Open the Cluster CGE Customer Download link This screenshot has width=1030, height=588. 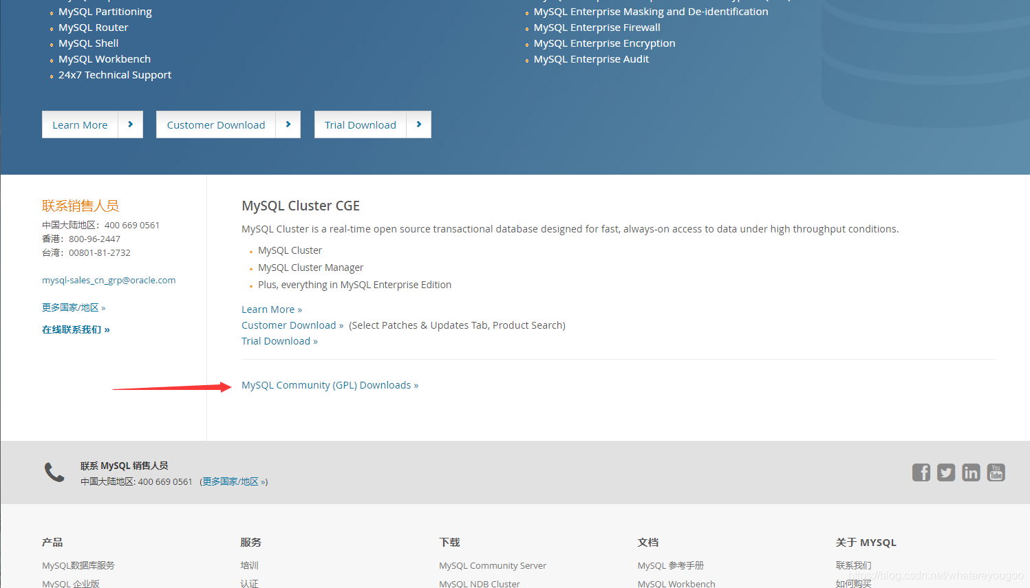click(x=292, y=325)
